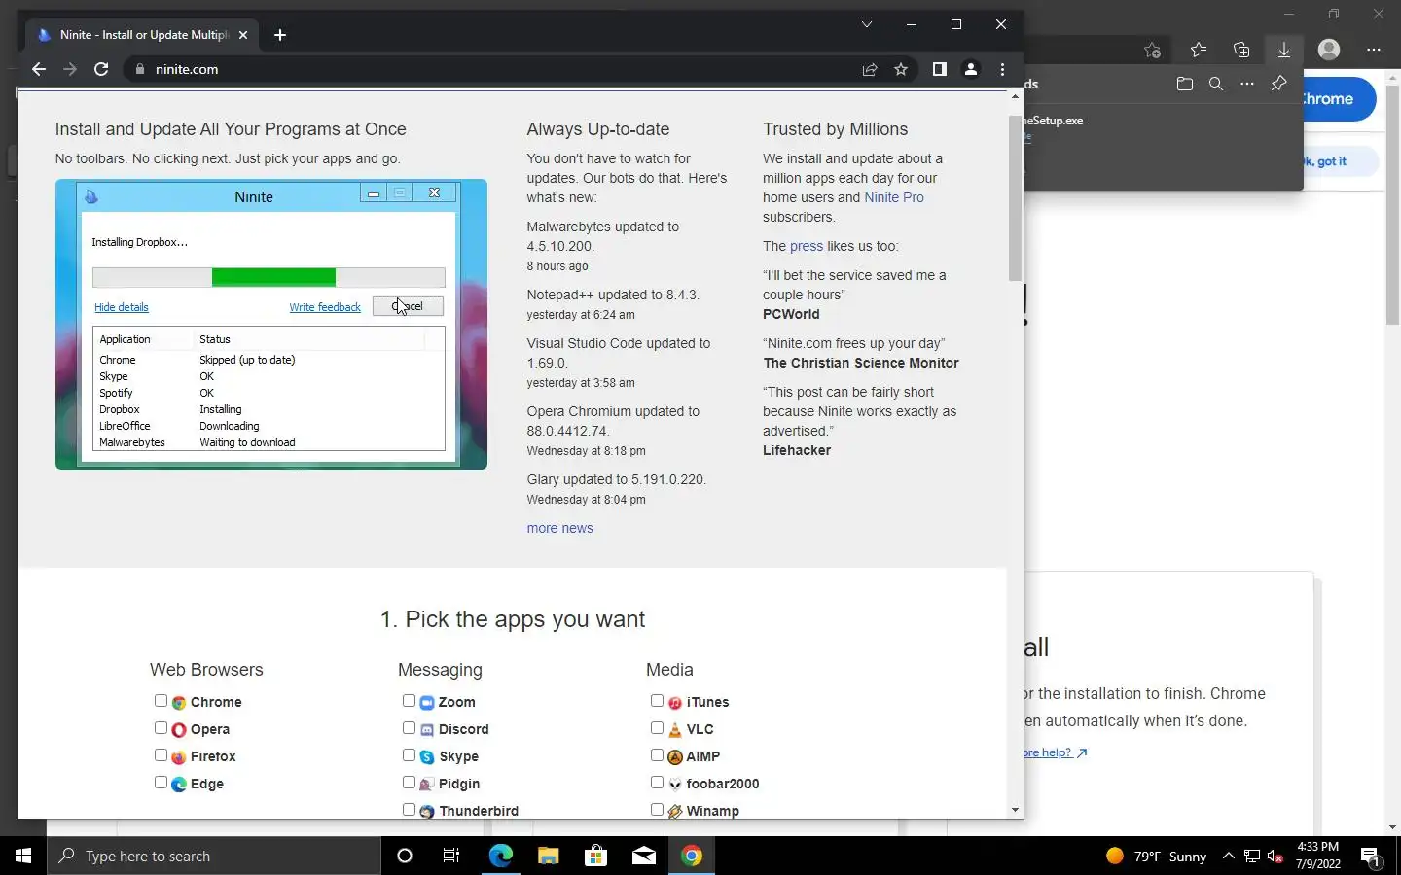Open Edge favorites star-list icon
This screenshot has width=1401, height=875.
pos(1199,50)
